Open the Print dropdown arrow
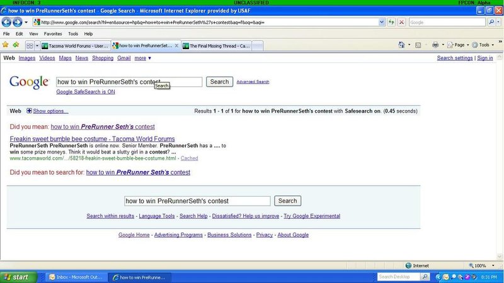Screen dimensions: 504x283 pos(443,45)
